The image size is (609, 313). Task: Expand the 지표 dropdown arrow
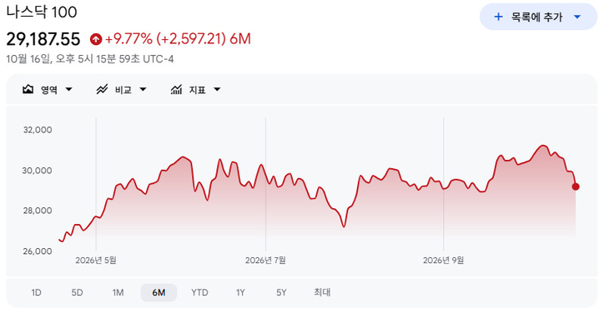(x=217, y=89)
